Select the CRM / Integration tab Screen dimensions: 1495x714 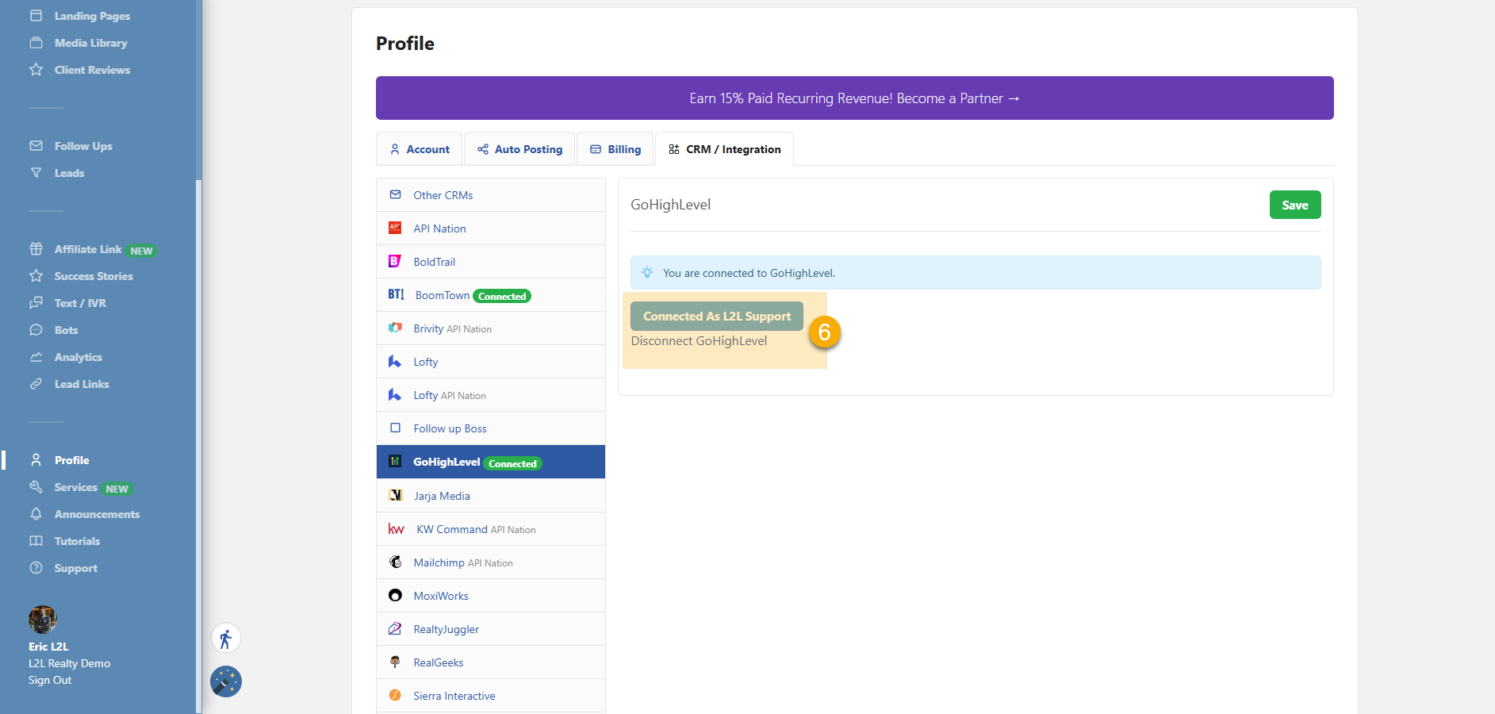tap(724, 149)
